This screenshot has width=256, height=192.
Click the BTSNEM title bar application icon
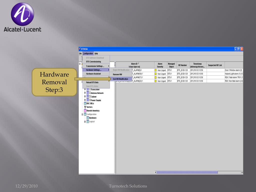(80, 49)
